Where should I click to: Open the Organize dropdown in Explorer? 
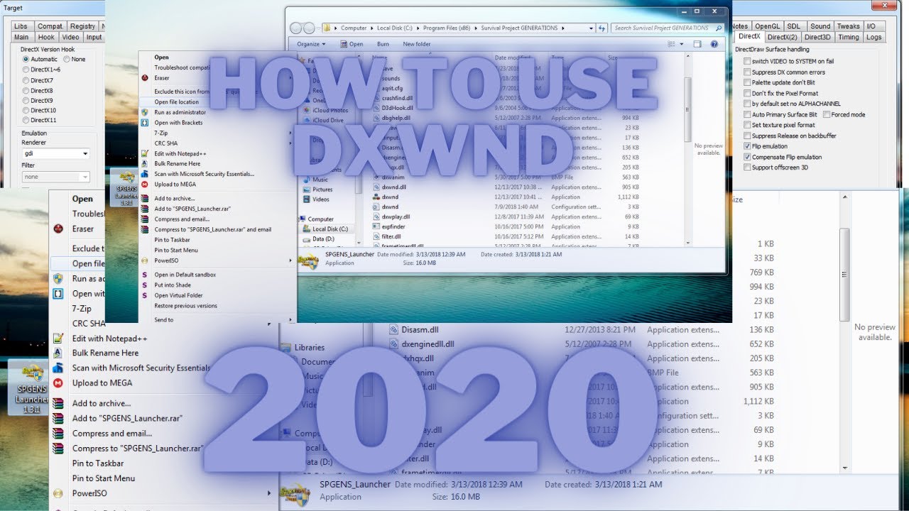pyautogui.click(x=311, y=44)
